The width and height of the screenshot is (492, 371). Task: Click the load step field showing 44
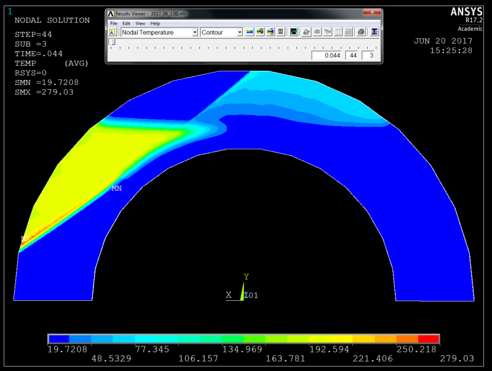click(352, 55)
